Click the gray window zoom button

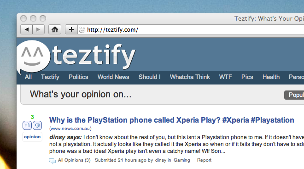point(43,18)
